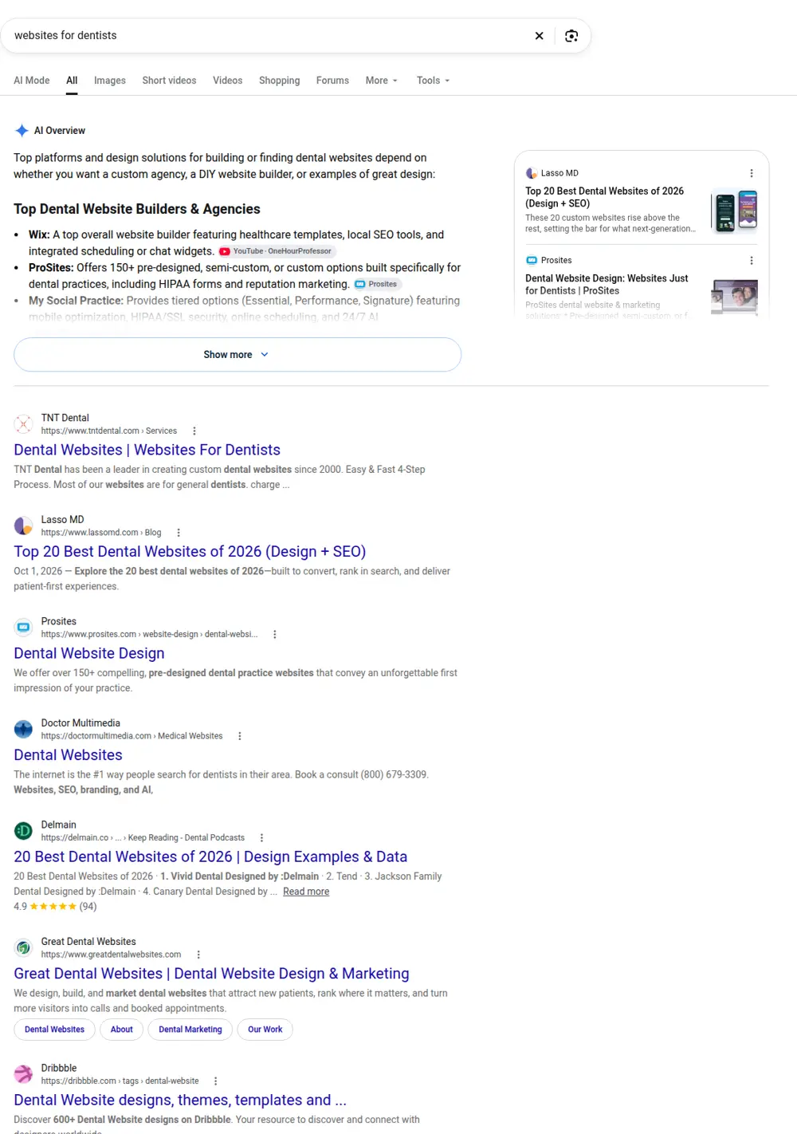The image size is (797, 1134).
Task: Open Top 20 Best Dental Websites result link
Action: click(190, 552)
